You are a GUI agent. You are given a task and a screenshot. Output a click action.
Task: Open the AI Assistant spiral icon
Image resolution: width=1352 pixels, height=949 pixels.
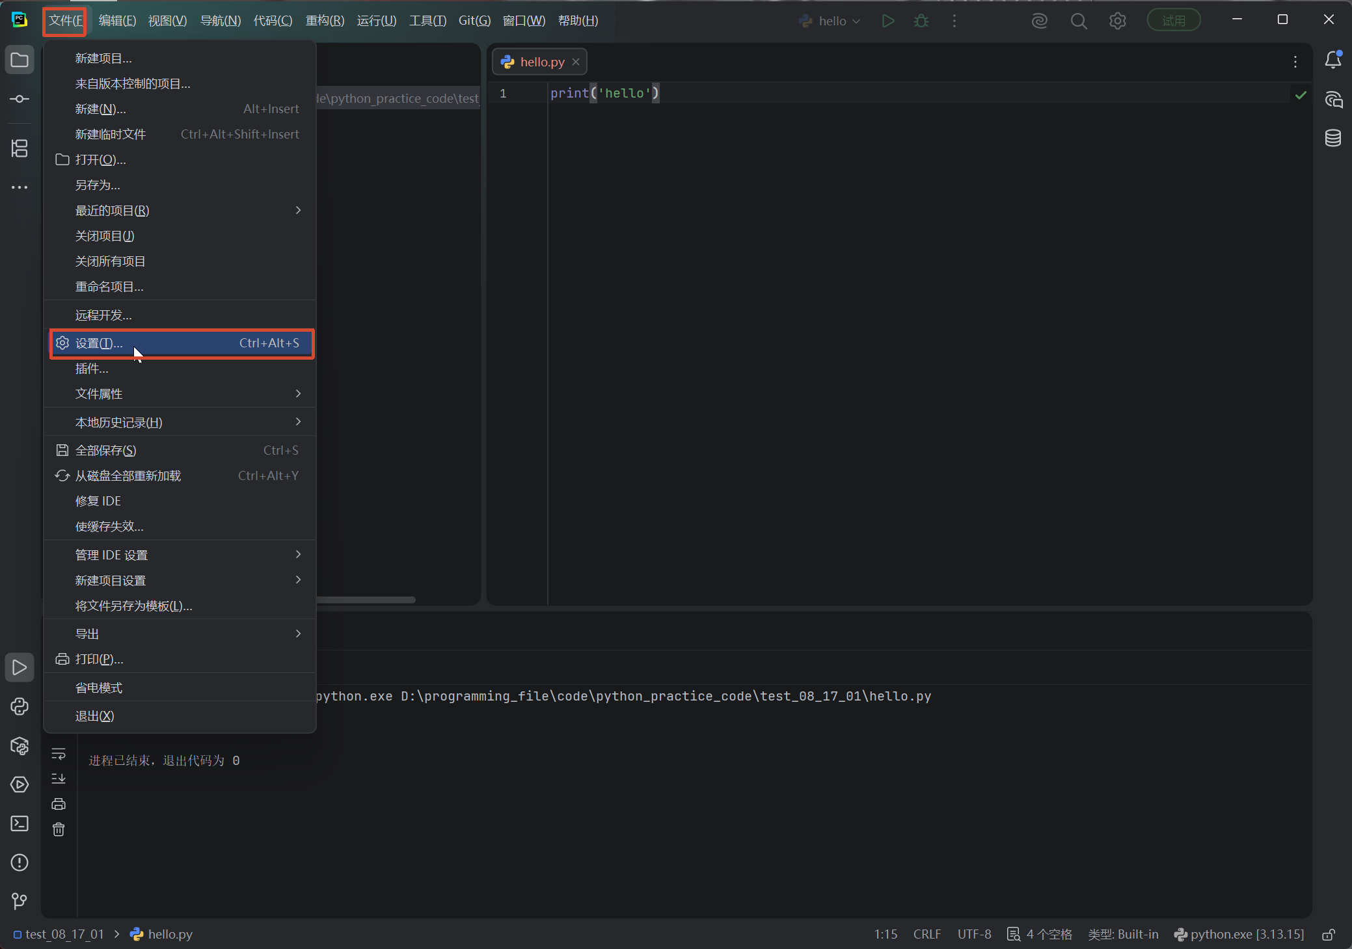pos(1040,21)
